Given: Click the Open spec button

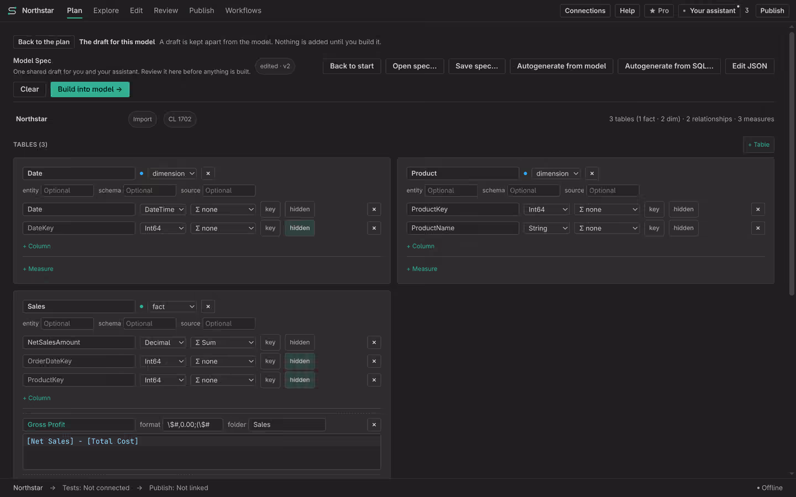Looking at the screenshot, I should click(x=415, y=66).
